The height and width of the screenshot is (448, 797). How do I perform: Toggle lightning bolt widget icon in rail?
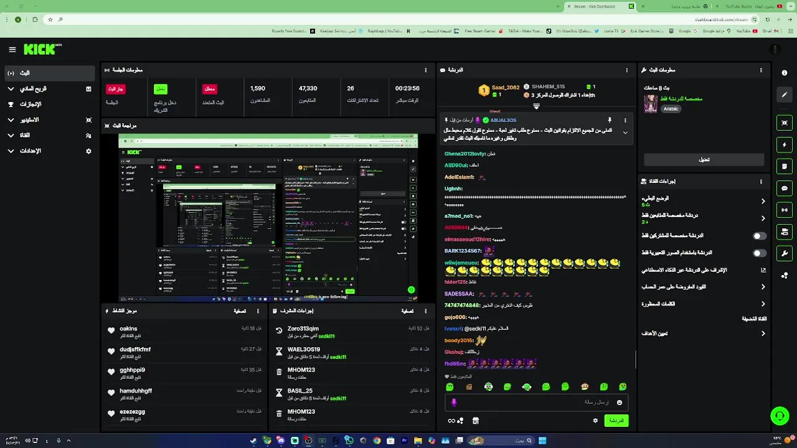point(785,145)
